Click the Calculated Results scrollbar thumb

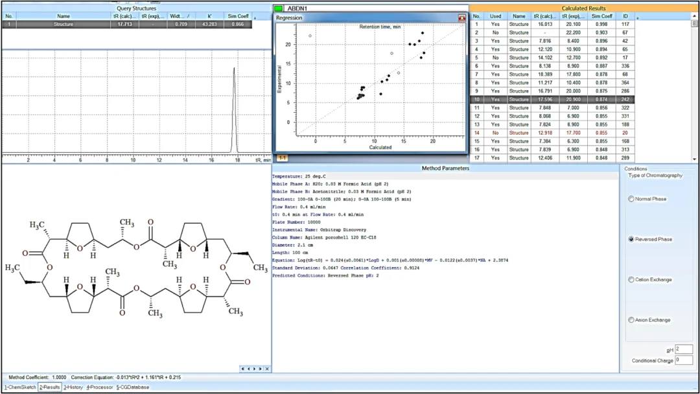[x=694, y=23]
